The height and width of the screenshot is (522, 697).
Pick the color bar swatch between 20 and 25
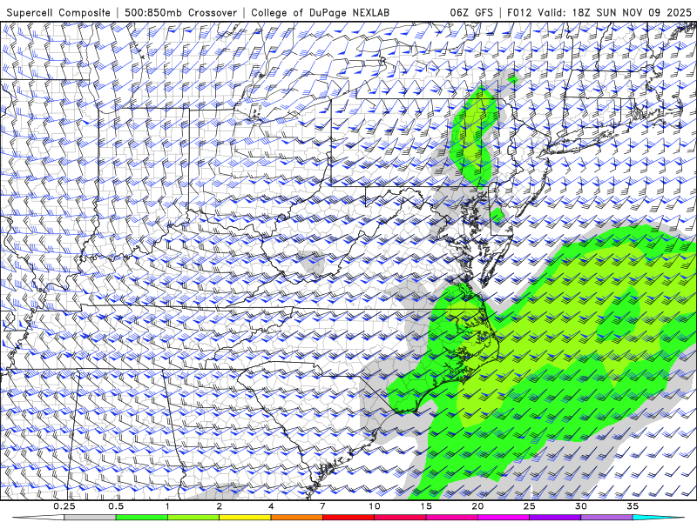point(504,518)
